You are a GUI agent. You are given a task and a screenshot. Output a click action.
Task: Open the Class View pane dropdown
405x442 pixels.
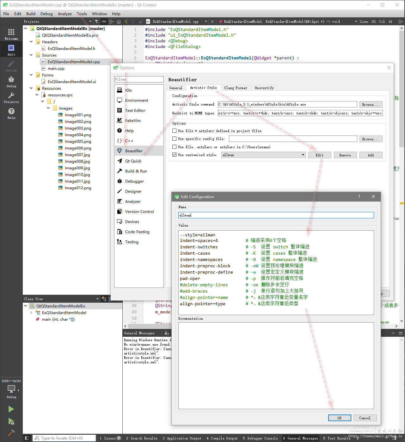click(x=97, y=299)
